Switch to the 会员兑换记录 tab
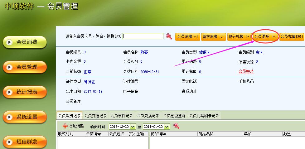This screenshot has width=305, height=149. (148, 116)
